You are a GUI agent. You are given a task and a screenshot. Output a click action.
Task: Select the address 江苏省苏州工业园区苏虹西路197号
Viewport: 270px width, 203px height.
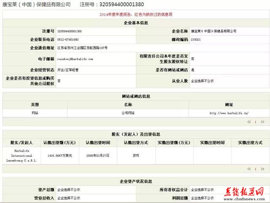(x=82, y=48)
